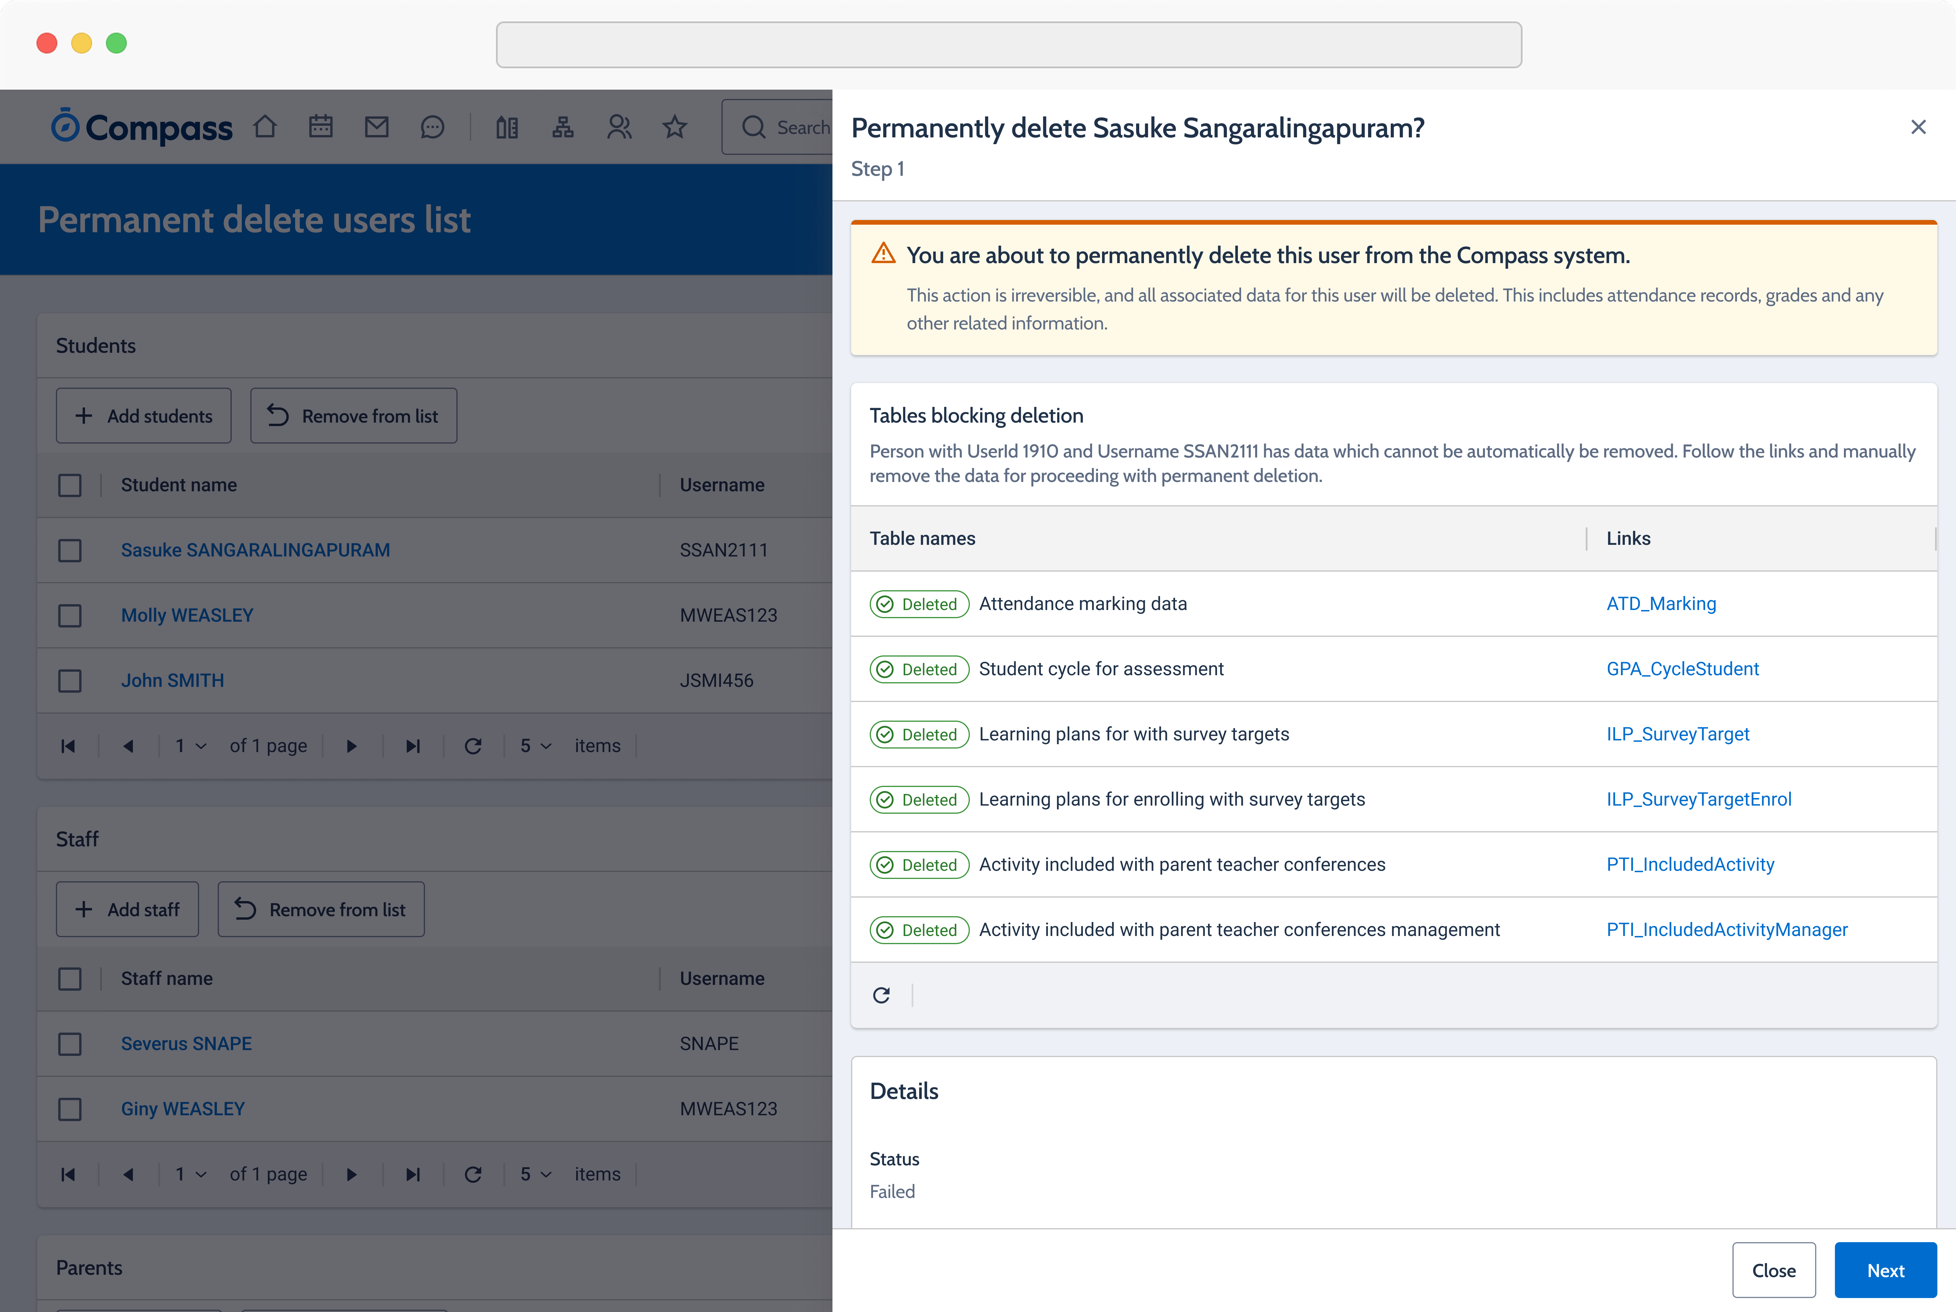
Task: Click the Close button
Action: (1773, 1270)
